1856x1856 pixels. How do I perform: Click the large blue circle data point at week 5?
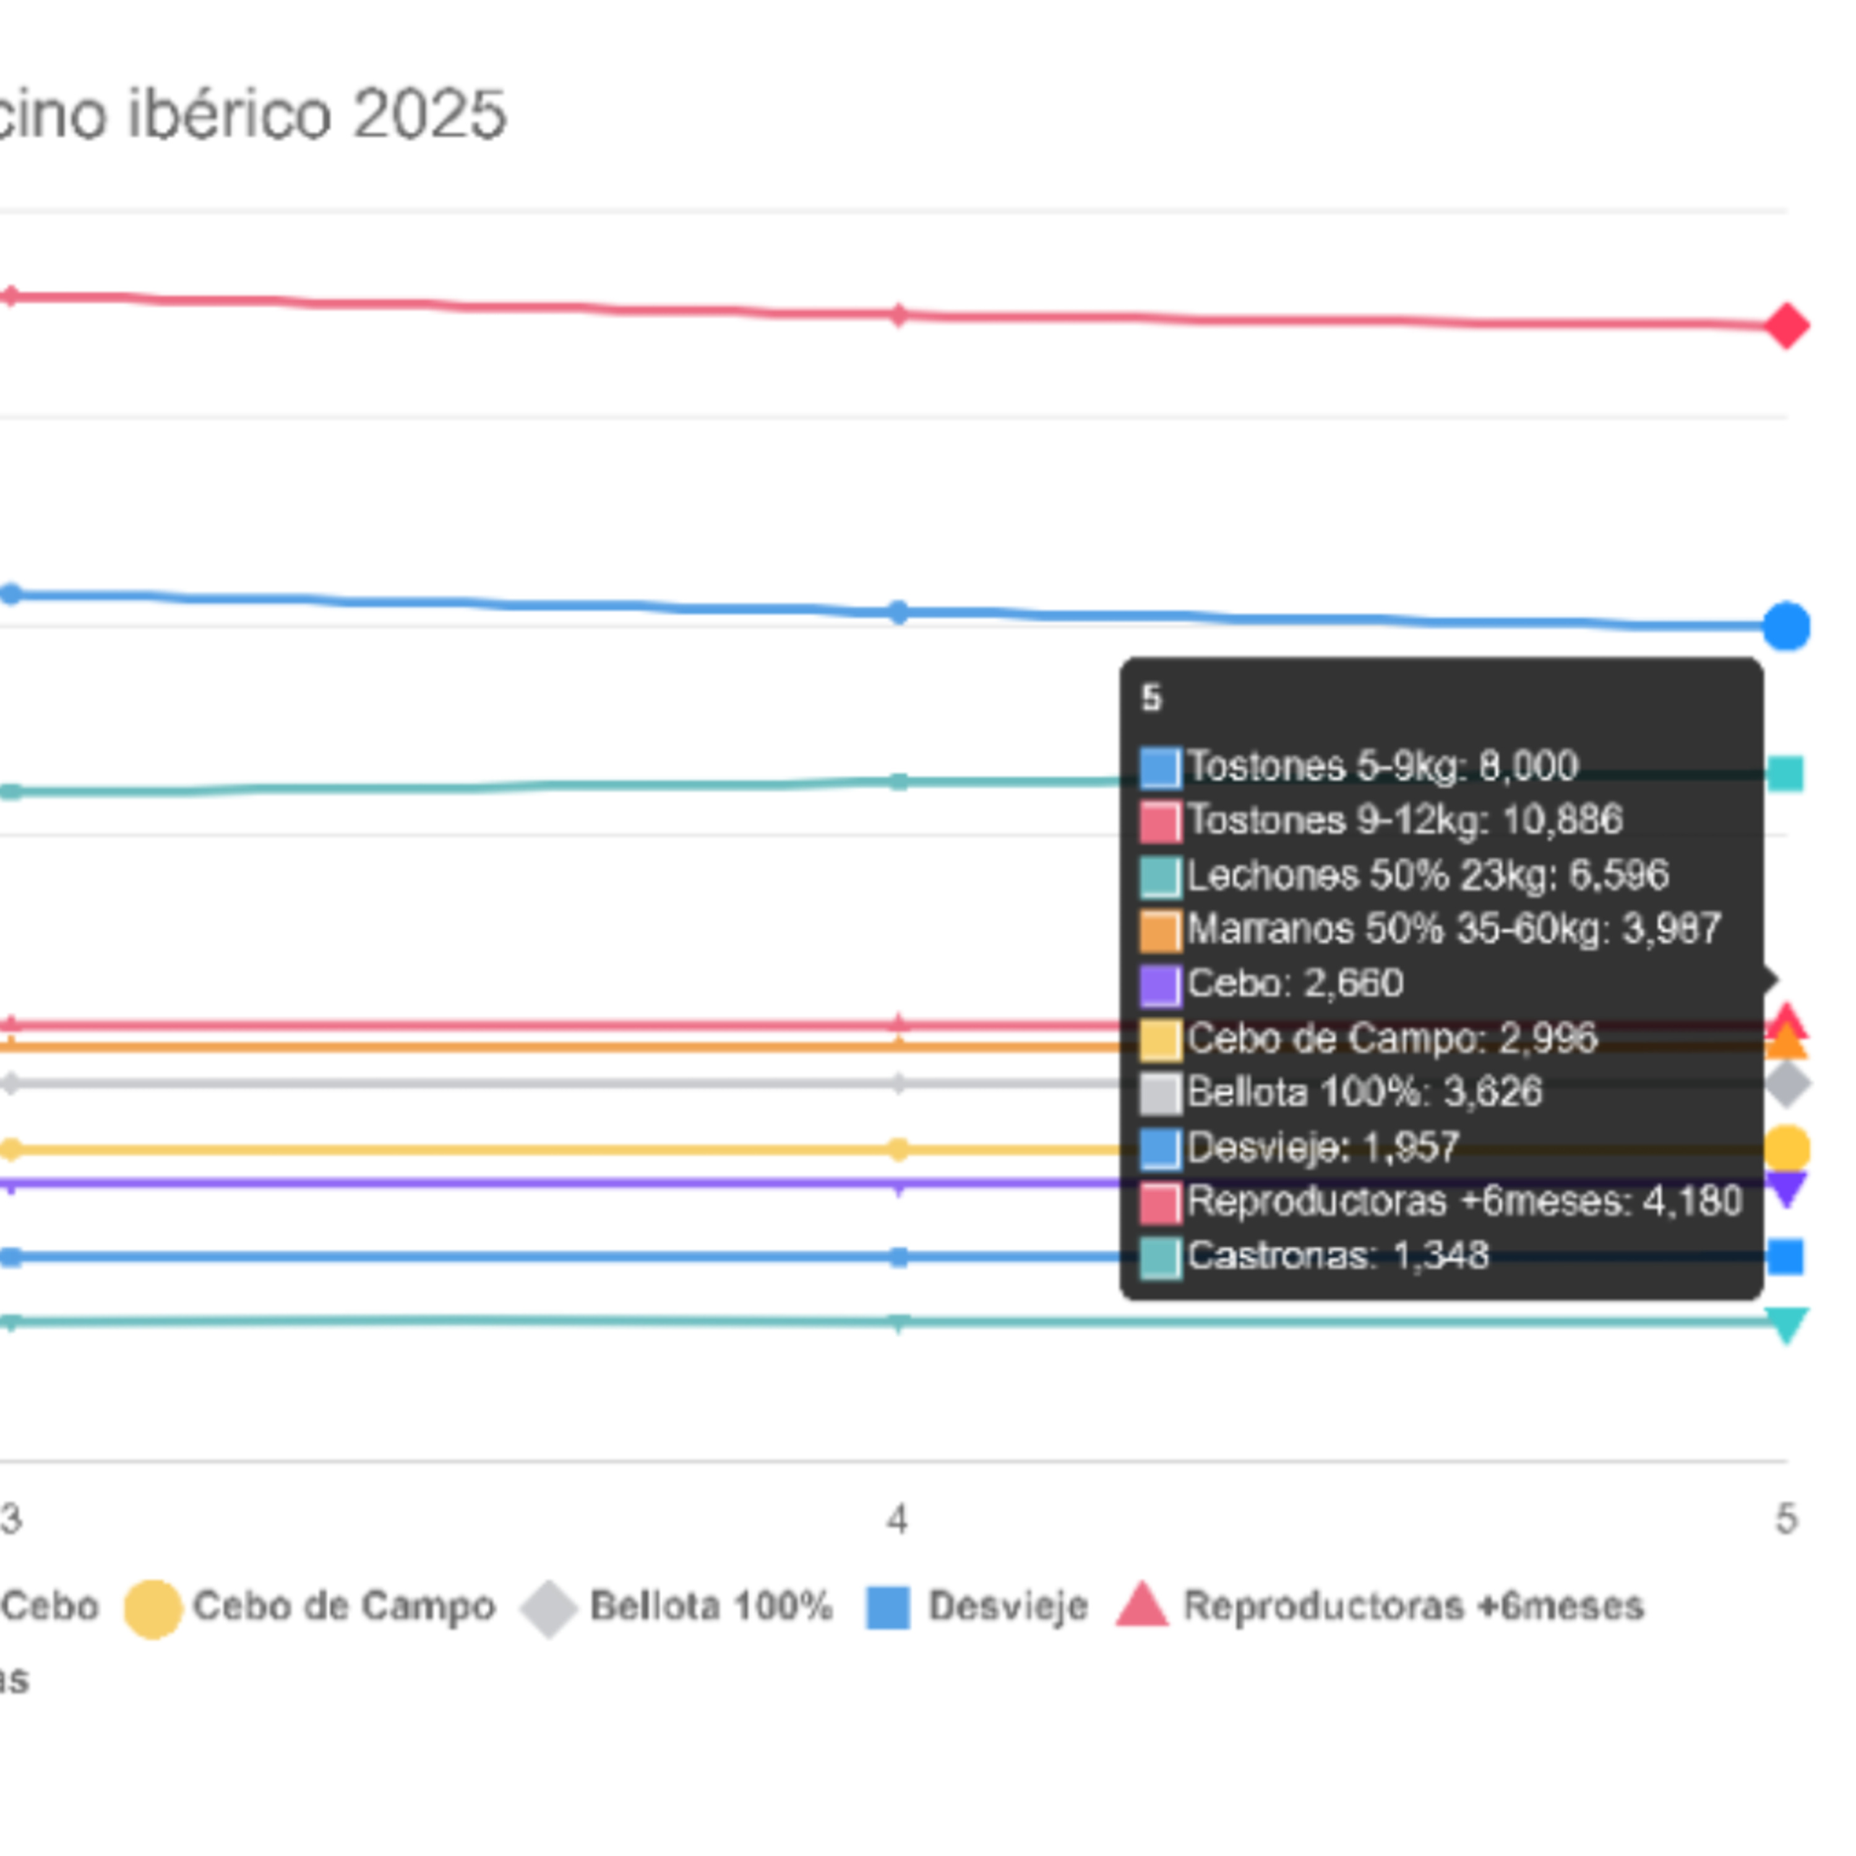[x=1786, y=626]
